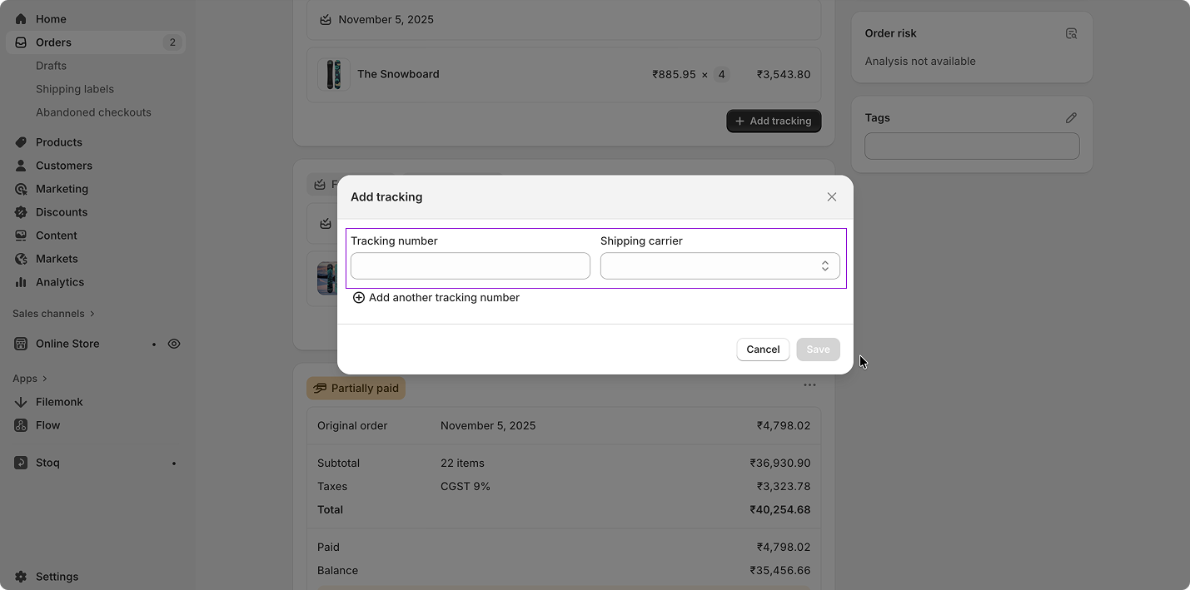Cancel the Add tracking dialog
Viewport: 1190px width, 590px height.
762,349
